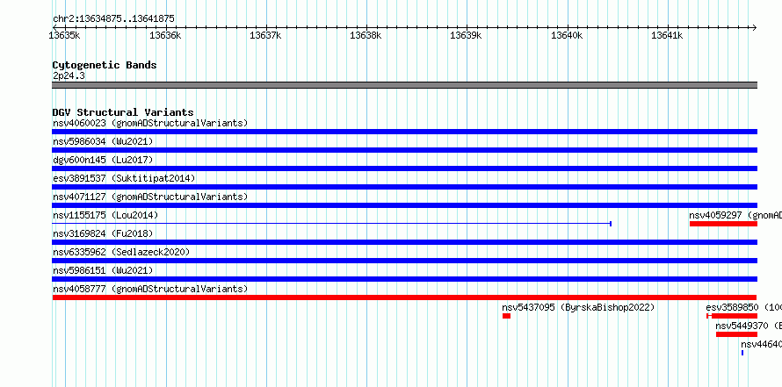Image resolution: width=782 pixels, height=387 pixels.
Task: Open the dgv600n145 (Lu2017) variant label
Action: click(x=103, y=160)
